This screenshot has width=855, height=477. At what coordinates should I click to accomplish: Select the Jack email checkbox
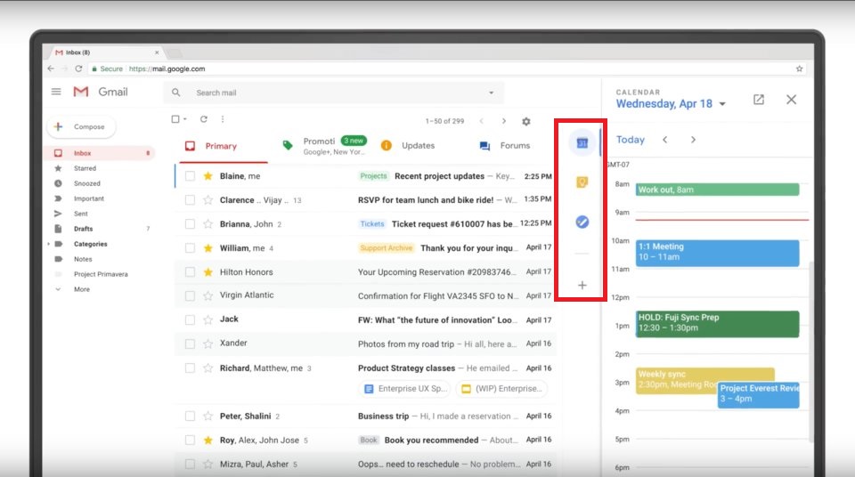(x=190, y=320)
